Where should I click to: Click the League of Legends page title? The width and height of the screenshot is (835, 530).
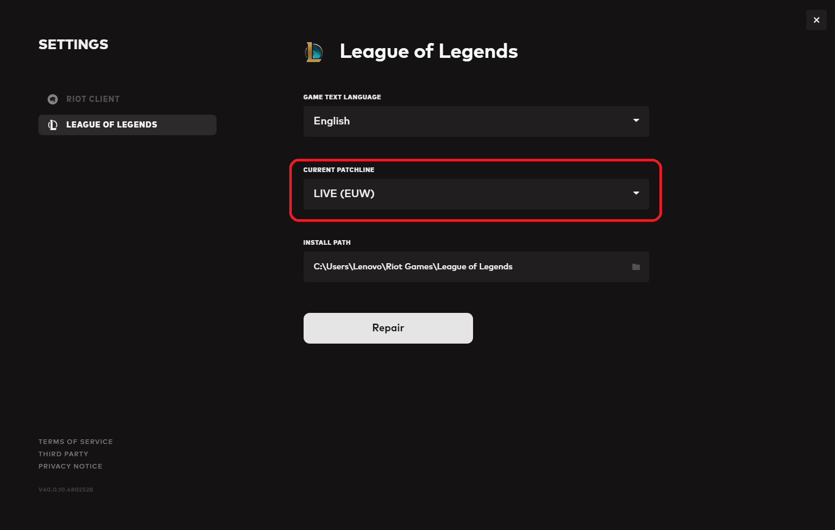click(x=429, y=51)
